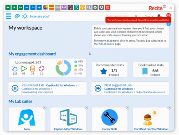Click the pink puzzle icon showing 11
This screenshot has height=135, width=179.
41,69
